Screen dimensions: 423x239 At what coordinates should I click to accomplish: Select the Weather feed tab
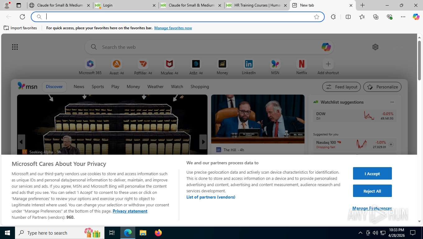[156, 87]
